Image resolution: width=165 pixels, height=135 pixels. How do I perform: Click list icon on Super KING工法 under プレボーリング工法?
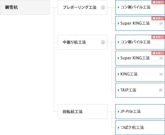click(161, 24)
